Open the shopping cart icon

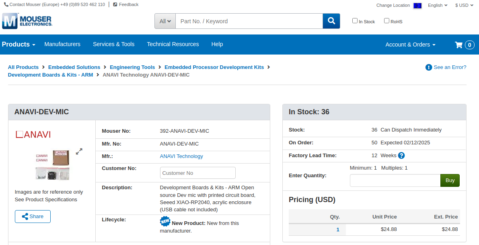point(458,45)
